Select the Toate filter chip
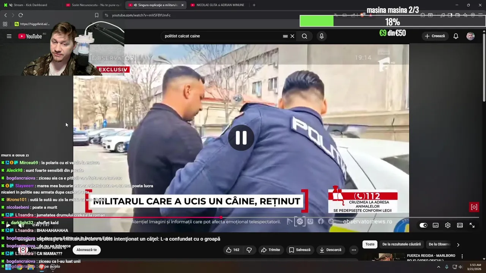The height and width of the screenshot is (273, 486). coord(370,244)
